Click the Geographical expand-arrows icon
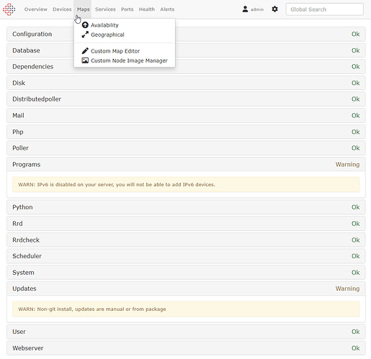 (x=85, y=35)
